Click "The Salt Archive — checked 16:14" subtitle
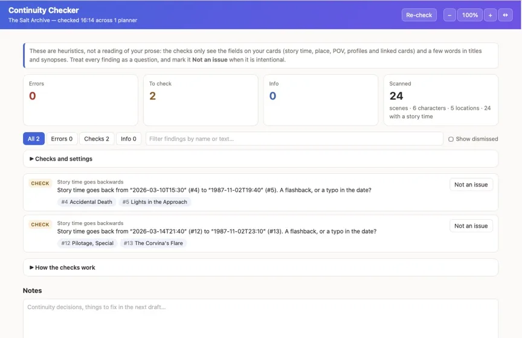 tap(72, 21)
